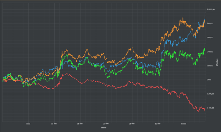221x132 pixels.
Task: Select the 20 000 x-axis label
Action: pos(106,124)
